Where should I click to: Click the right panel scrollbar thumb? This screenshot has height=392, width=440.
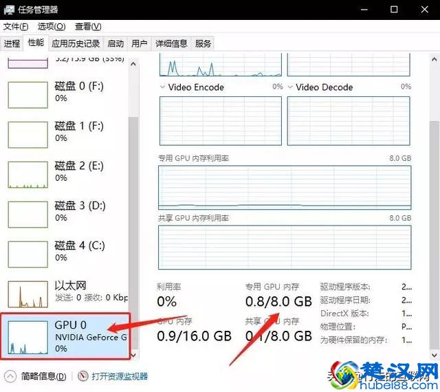pos(434,235)
